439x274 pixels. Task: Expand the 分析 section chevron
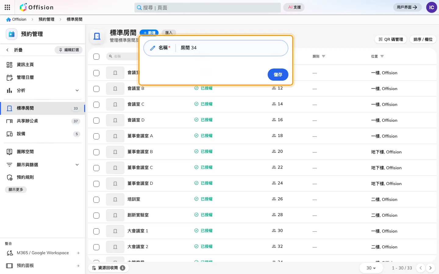pos(77,90)
